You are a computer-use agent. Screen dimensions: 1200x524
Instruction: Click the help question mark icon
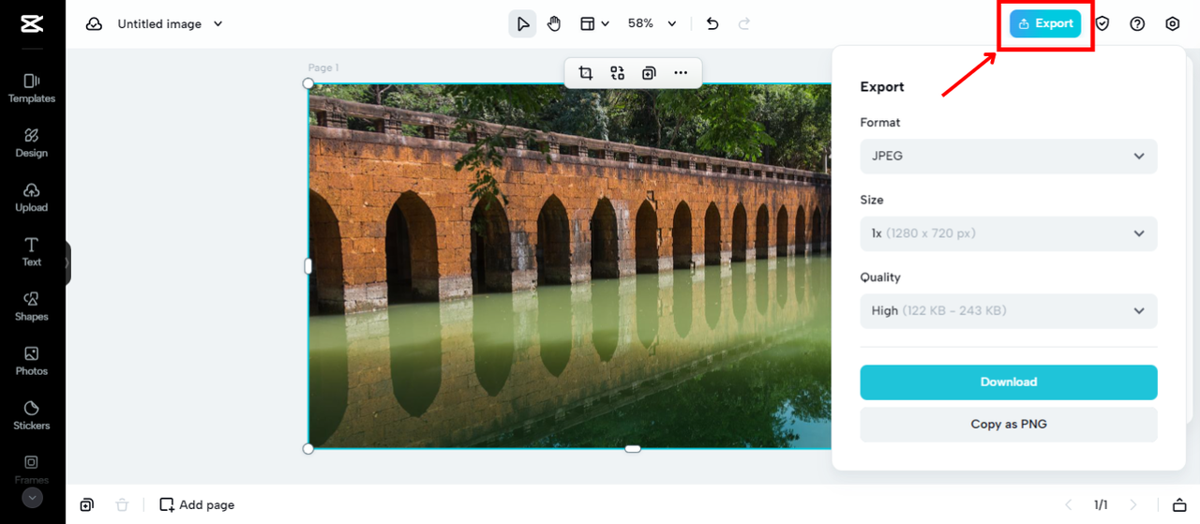[x=1137, y=23]
